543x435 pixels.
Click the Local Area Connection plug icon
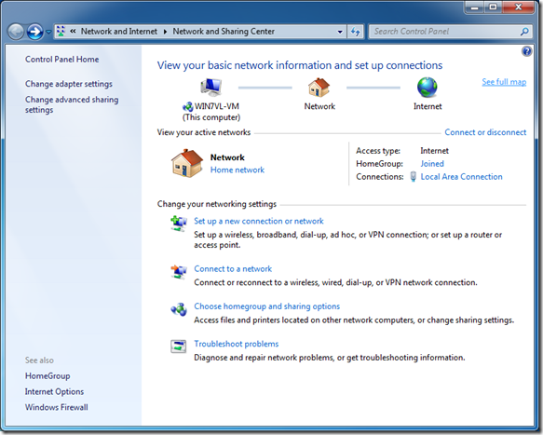[x=413, y=176]
